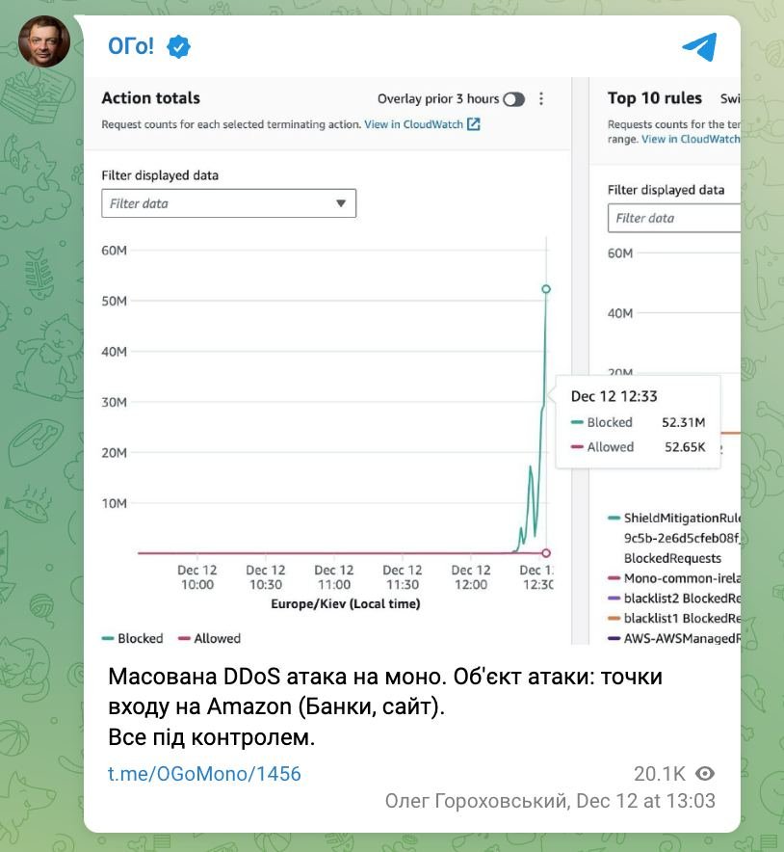Select ShieldMitigationRule legend entry
This screenshot has width=784, height=852.
click(x=681, y=518)
